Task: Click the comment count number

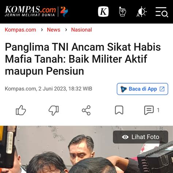Action: pyautogui.click(x=158, y=110)
